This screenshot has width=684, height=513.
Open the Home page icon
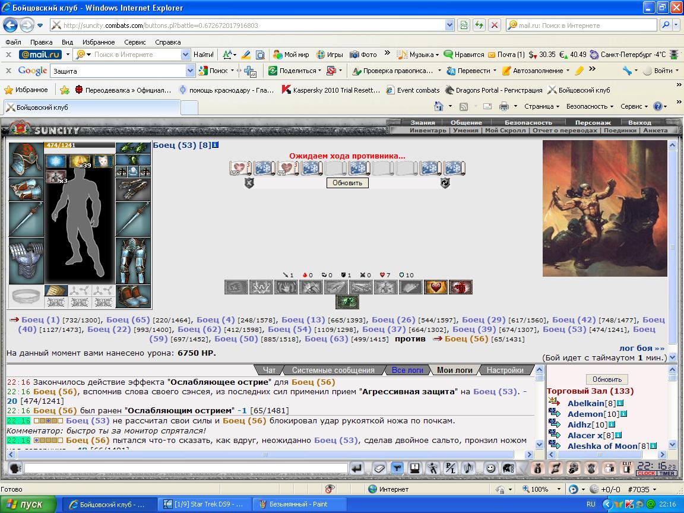pos(439,106)
